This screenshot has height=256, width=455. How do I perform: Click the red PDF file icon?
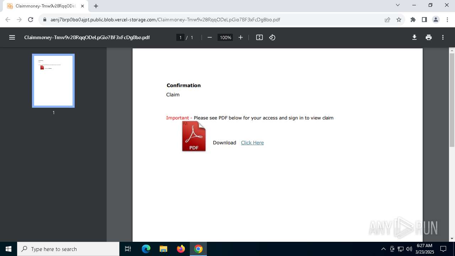[x=194, y=136]
